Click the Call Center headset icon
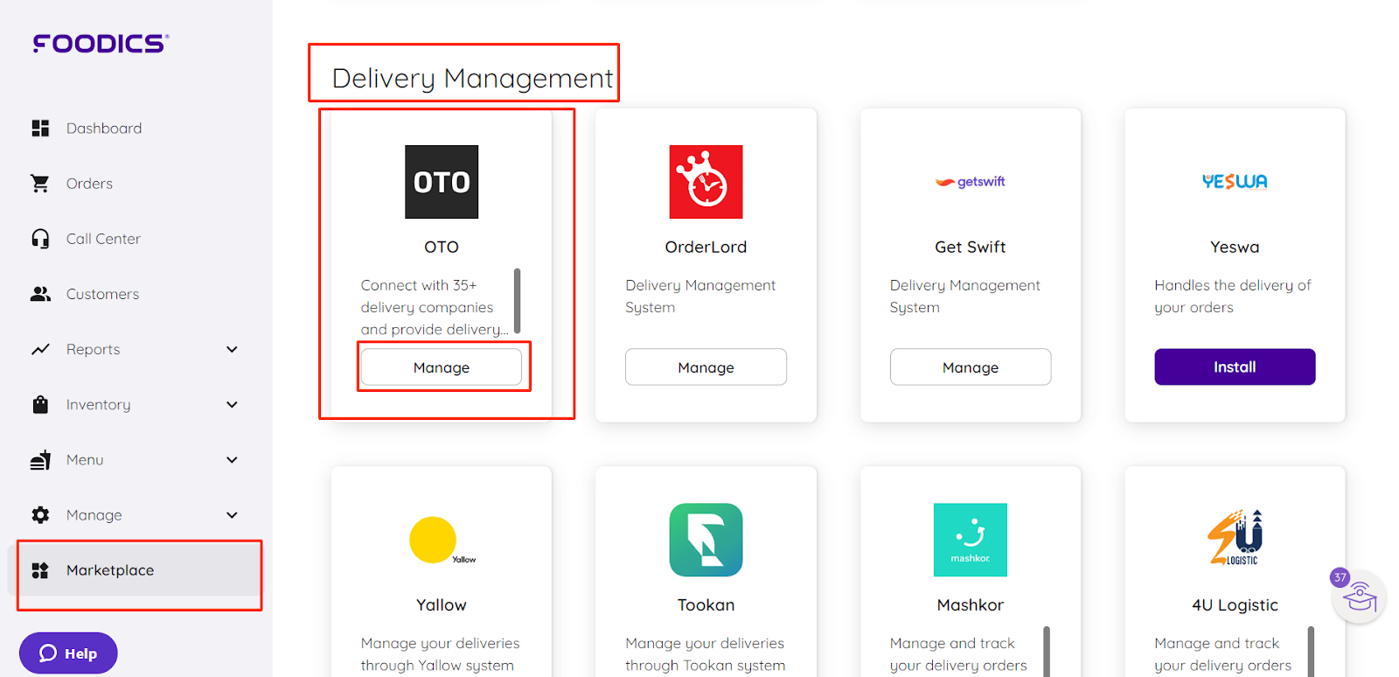Viewport: 1399px width, 677px height. pyautogui.click(x=40, y=239)
